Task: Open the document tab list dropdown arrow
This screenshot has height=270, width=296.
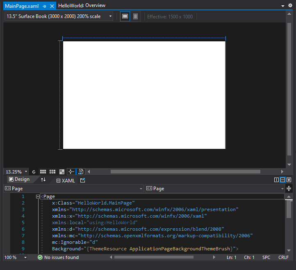Action: click(283, 6)
